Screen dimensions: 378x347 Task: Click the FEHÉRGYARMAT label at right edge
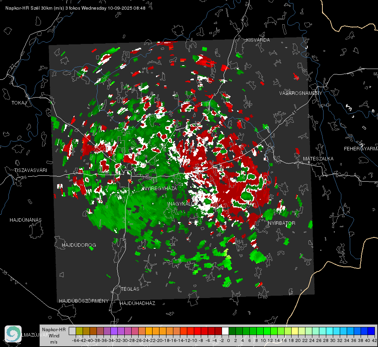click(361, 149)
